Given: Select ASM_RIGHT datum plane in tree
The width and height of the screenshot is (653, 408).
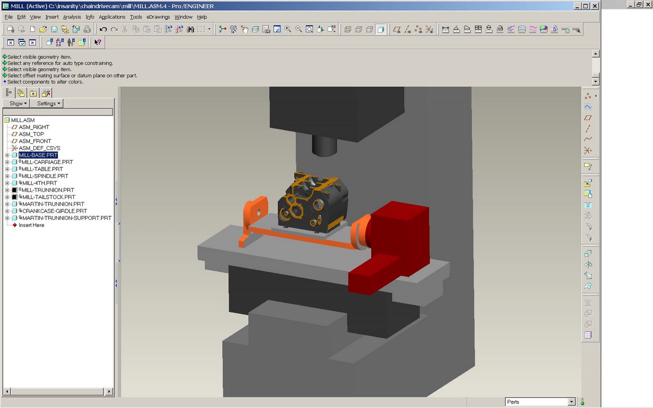Looking at the screenshot, I should (34, 127).
